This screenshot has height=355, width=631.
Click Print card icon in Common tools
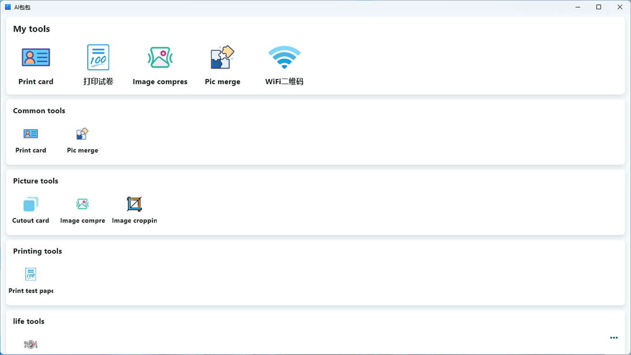(30, 134)
